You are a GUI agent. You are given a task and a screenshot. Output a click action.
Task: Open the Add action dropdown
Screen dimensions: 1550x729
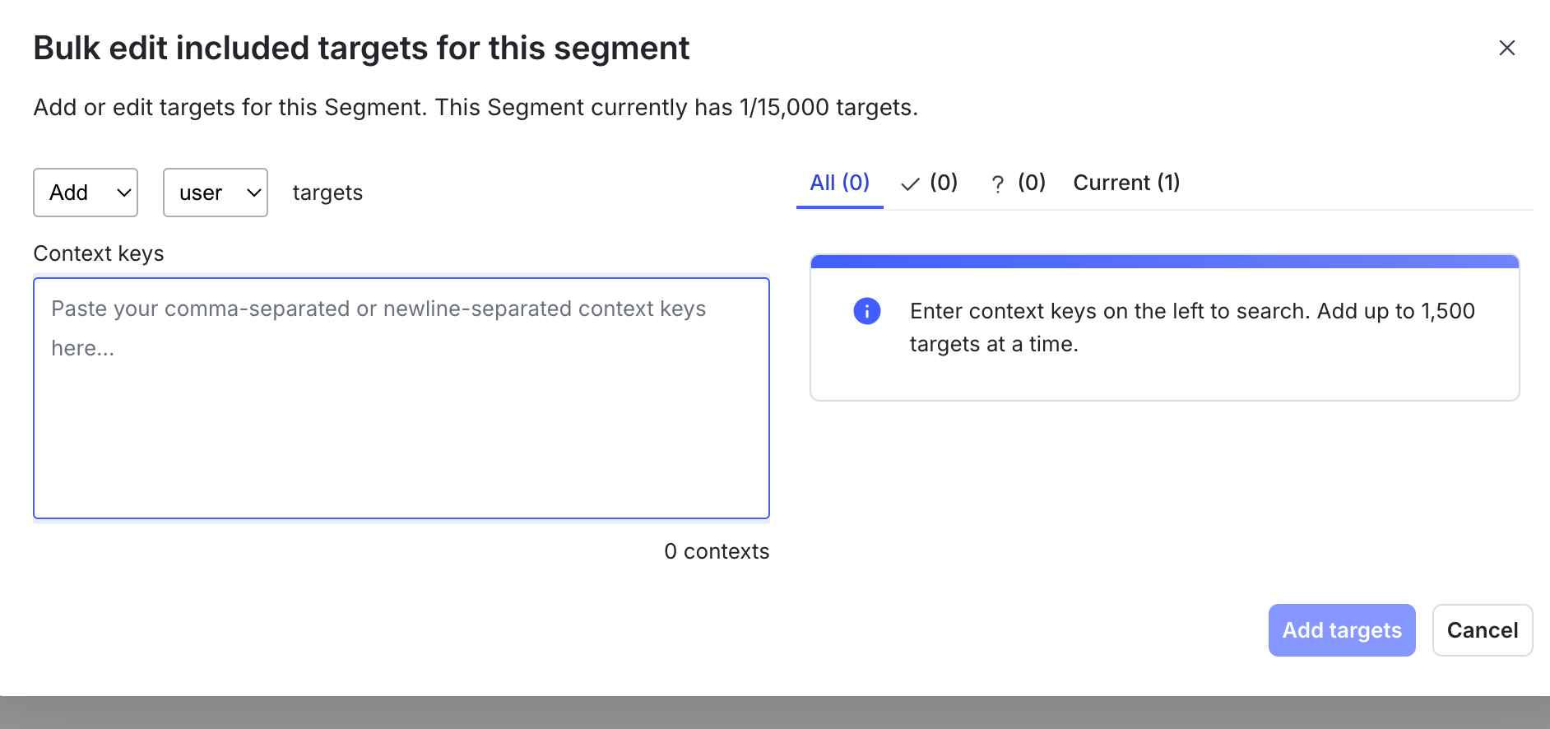[x=85, y=193]
